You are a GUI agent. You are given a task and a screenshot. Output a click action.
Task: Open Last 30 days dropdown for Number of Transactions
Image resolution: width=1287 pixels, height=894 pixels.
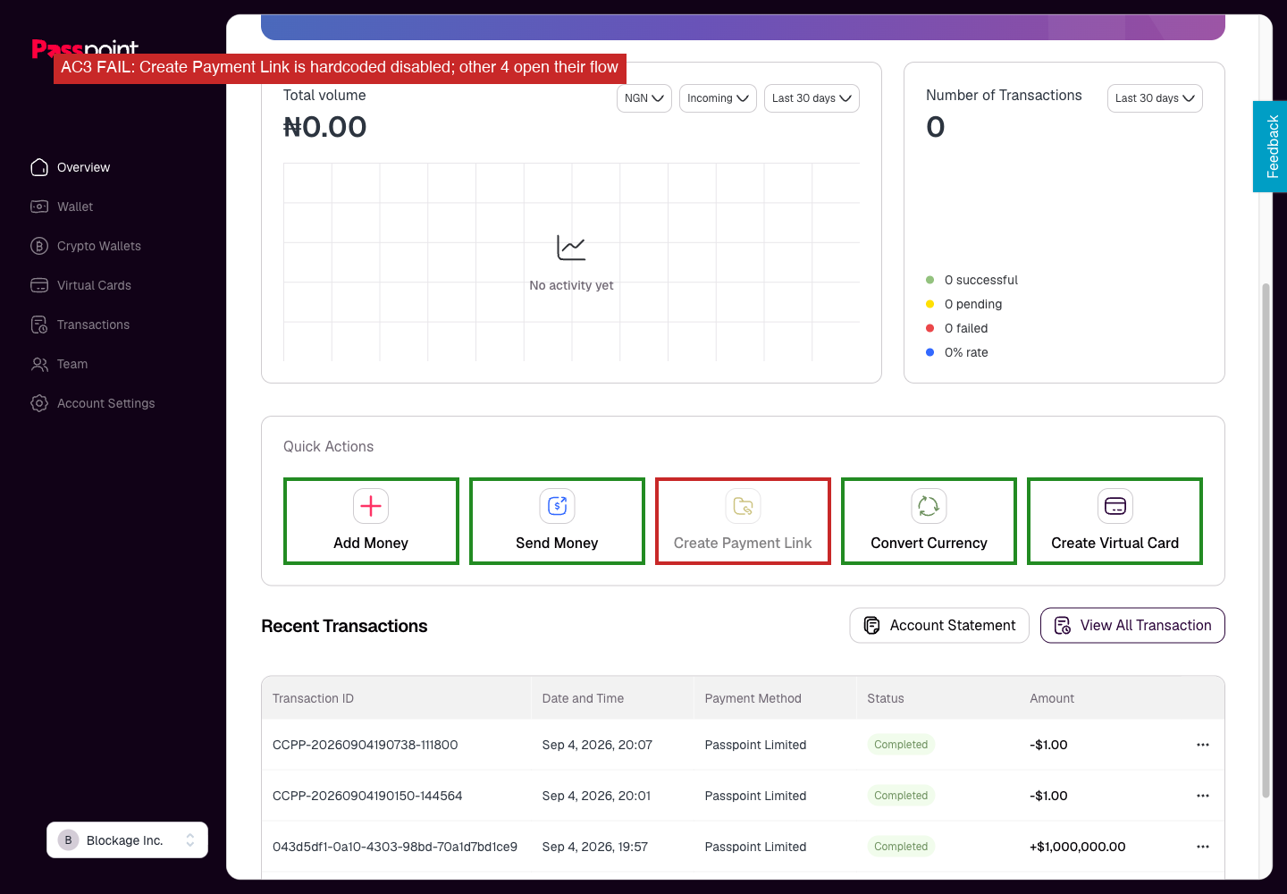pyautogui.click(x=1155, y=98)
